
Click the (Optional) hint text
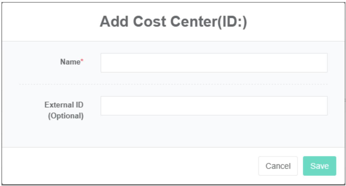coord(66,116)
